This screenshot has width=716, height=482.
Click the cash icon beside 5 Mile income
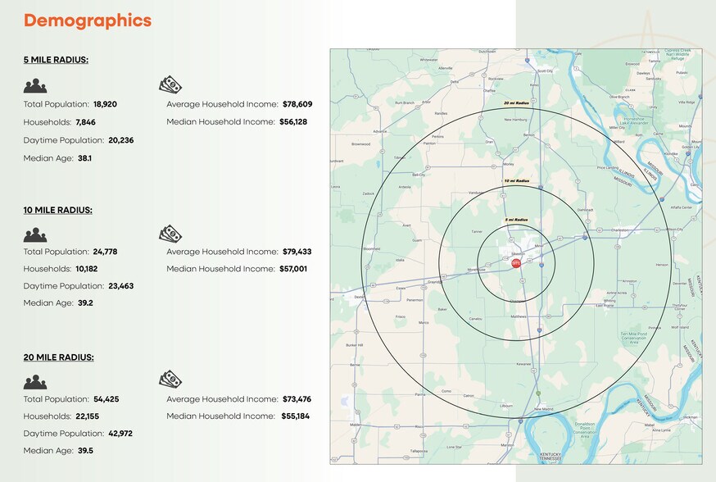tap(170, 85)
